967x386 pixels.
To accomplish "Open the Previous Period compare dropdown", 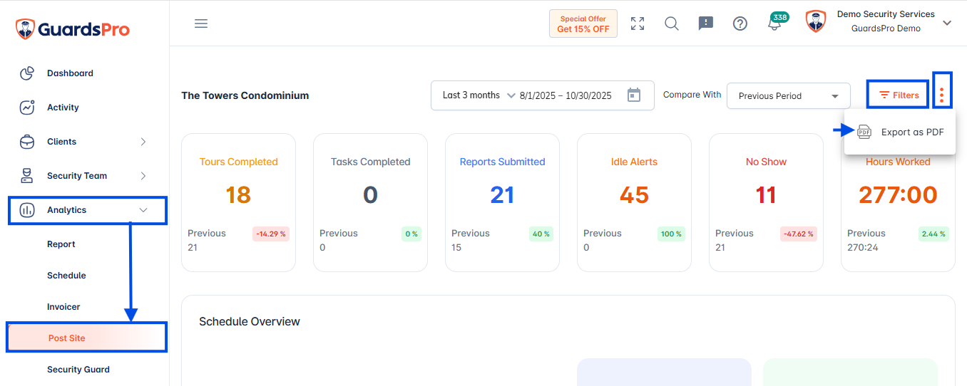I will click(x=789, y=96).
